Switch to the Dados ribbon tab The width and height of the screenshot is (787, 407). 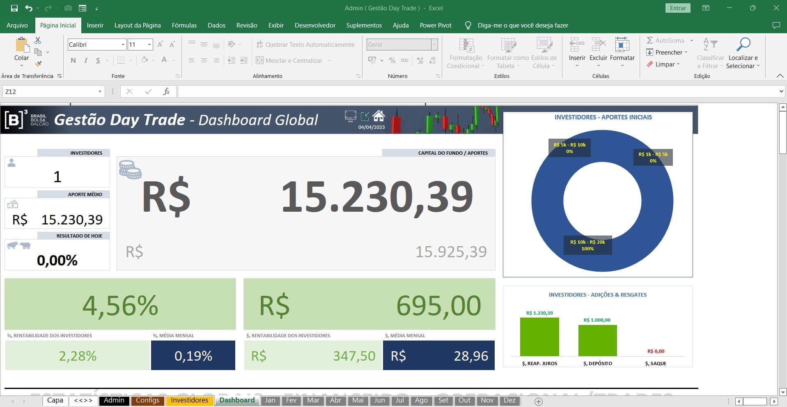[216, 25]
